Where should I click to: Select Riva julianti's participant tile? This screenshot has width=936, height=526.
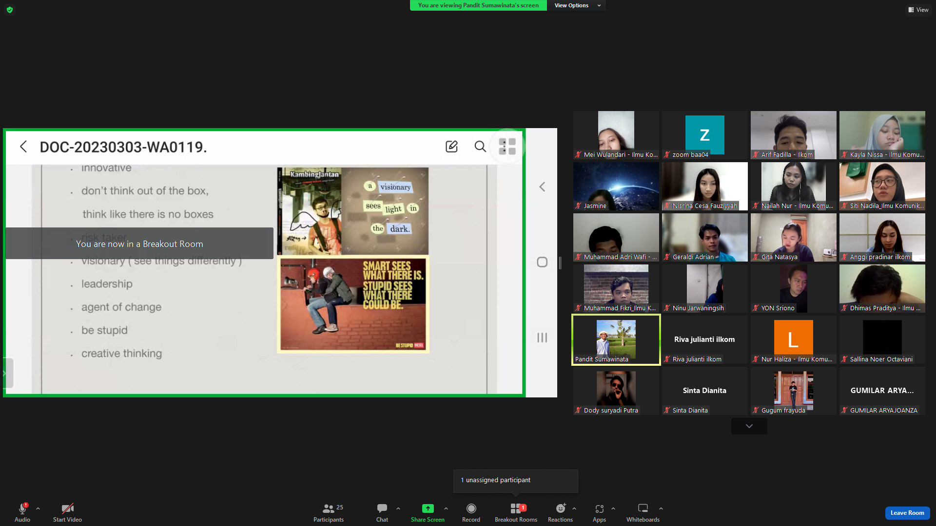coord(705,340)
